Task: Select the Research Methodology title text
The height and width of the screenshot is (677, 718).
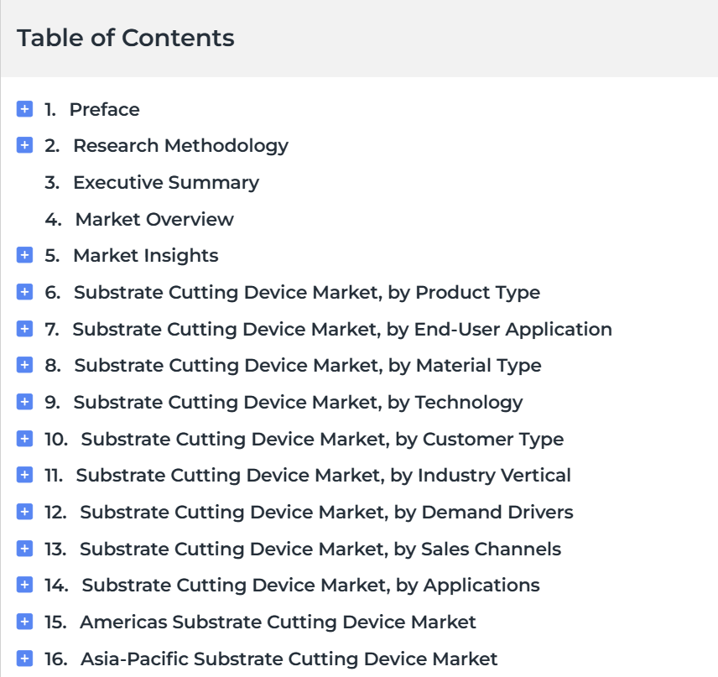Action: [181, 146]
